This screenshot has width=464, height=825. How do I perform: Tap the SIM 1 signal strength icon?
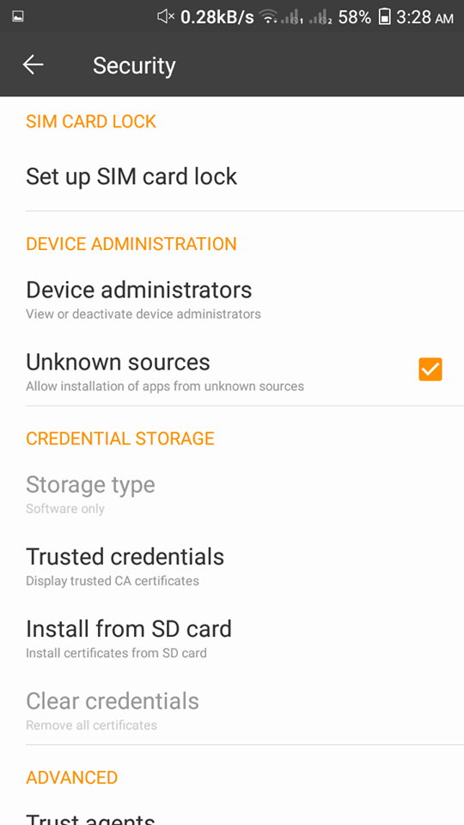292,17
